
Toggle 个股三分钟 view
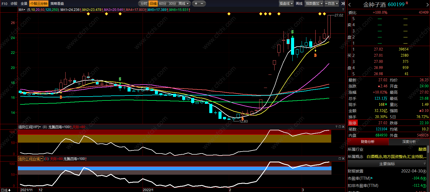click(x=39, y=4)
